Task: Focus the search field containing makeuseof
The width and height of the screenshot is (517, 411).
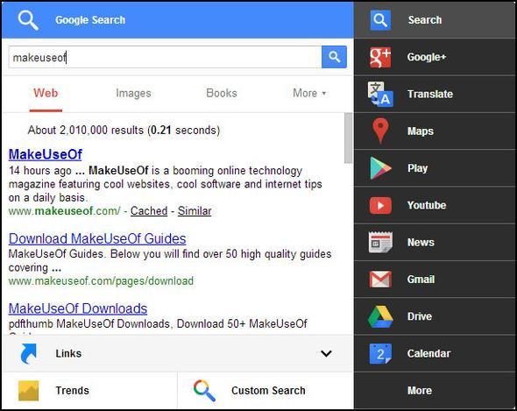Action: pos(166,57)
